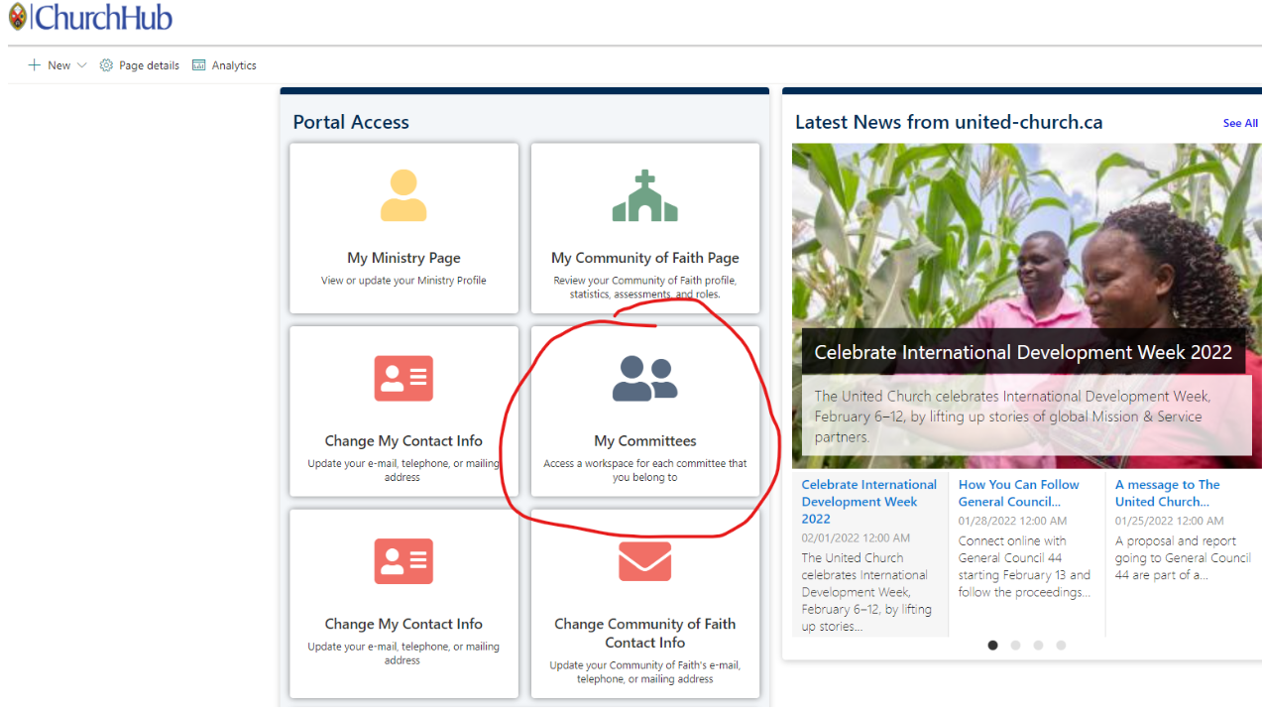This screenshot has width=1262, height=714.
Task: Click the plus icon beside New
Action: [x=35, y=65]
